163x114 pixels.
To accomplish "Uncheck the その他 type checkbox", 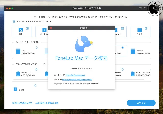I will [x=146, y=28].
